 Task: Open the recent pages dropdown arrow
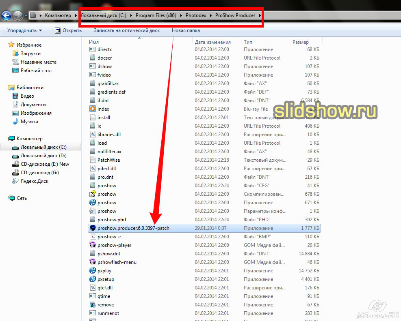click(x=26, y=15)
